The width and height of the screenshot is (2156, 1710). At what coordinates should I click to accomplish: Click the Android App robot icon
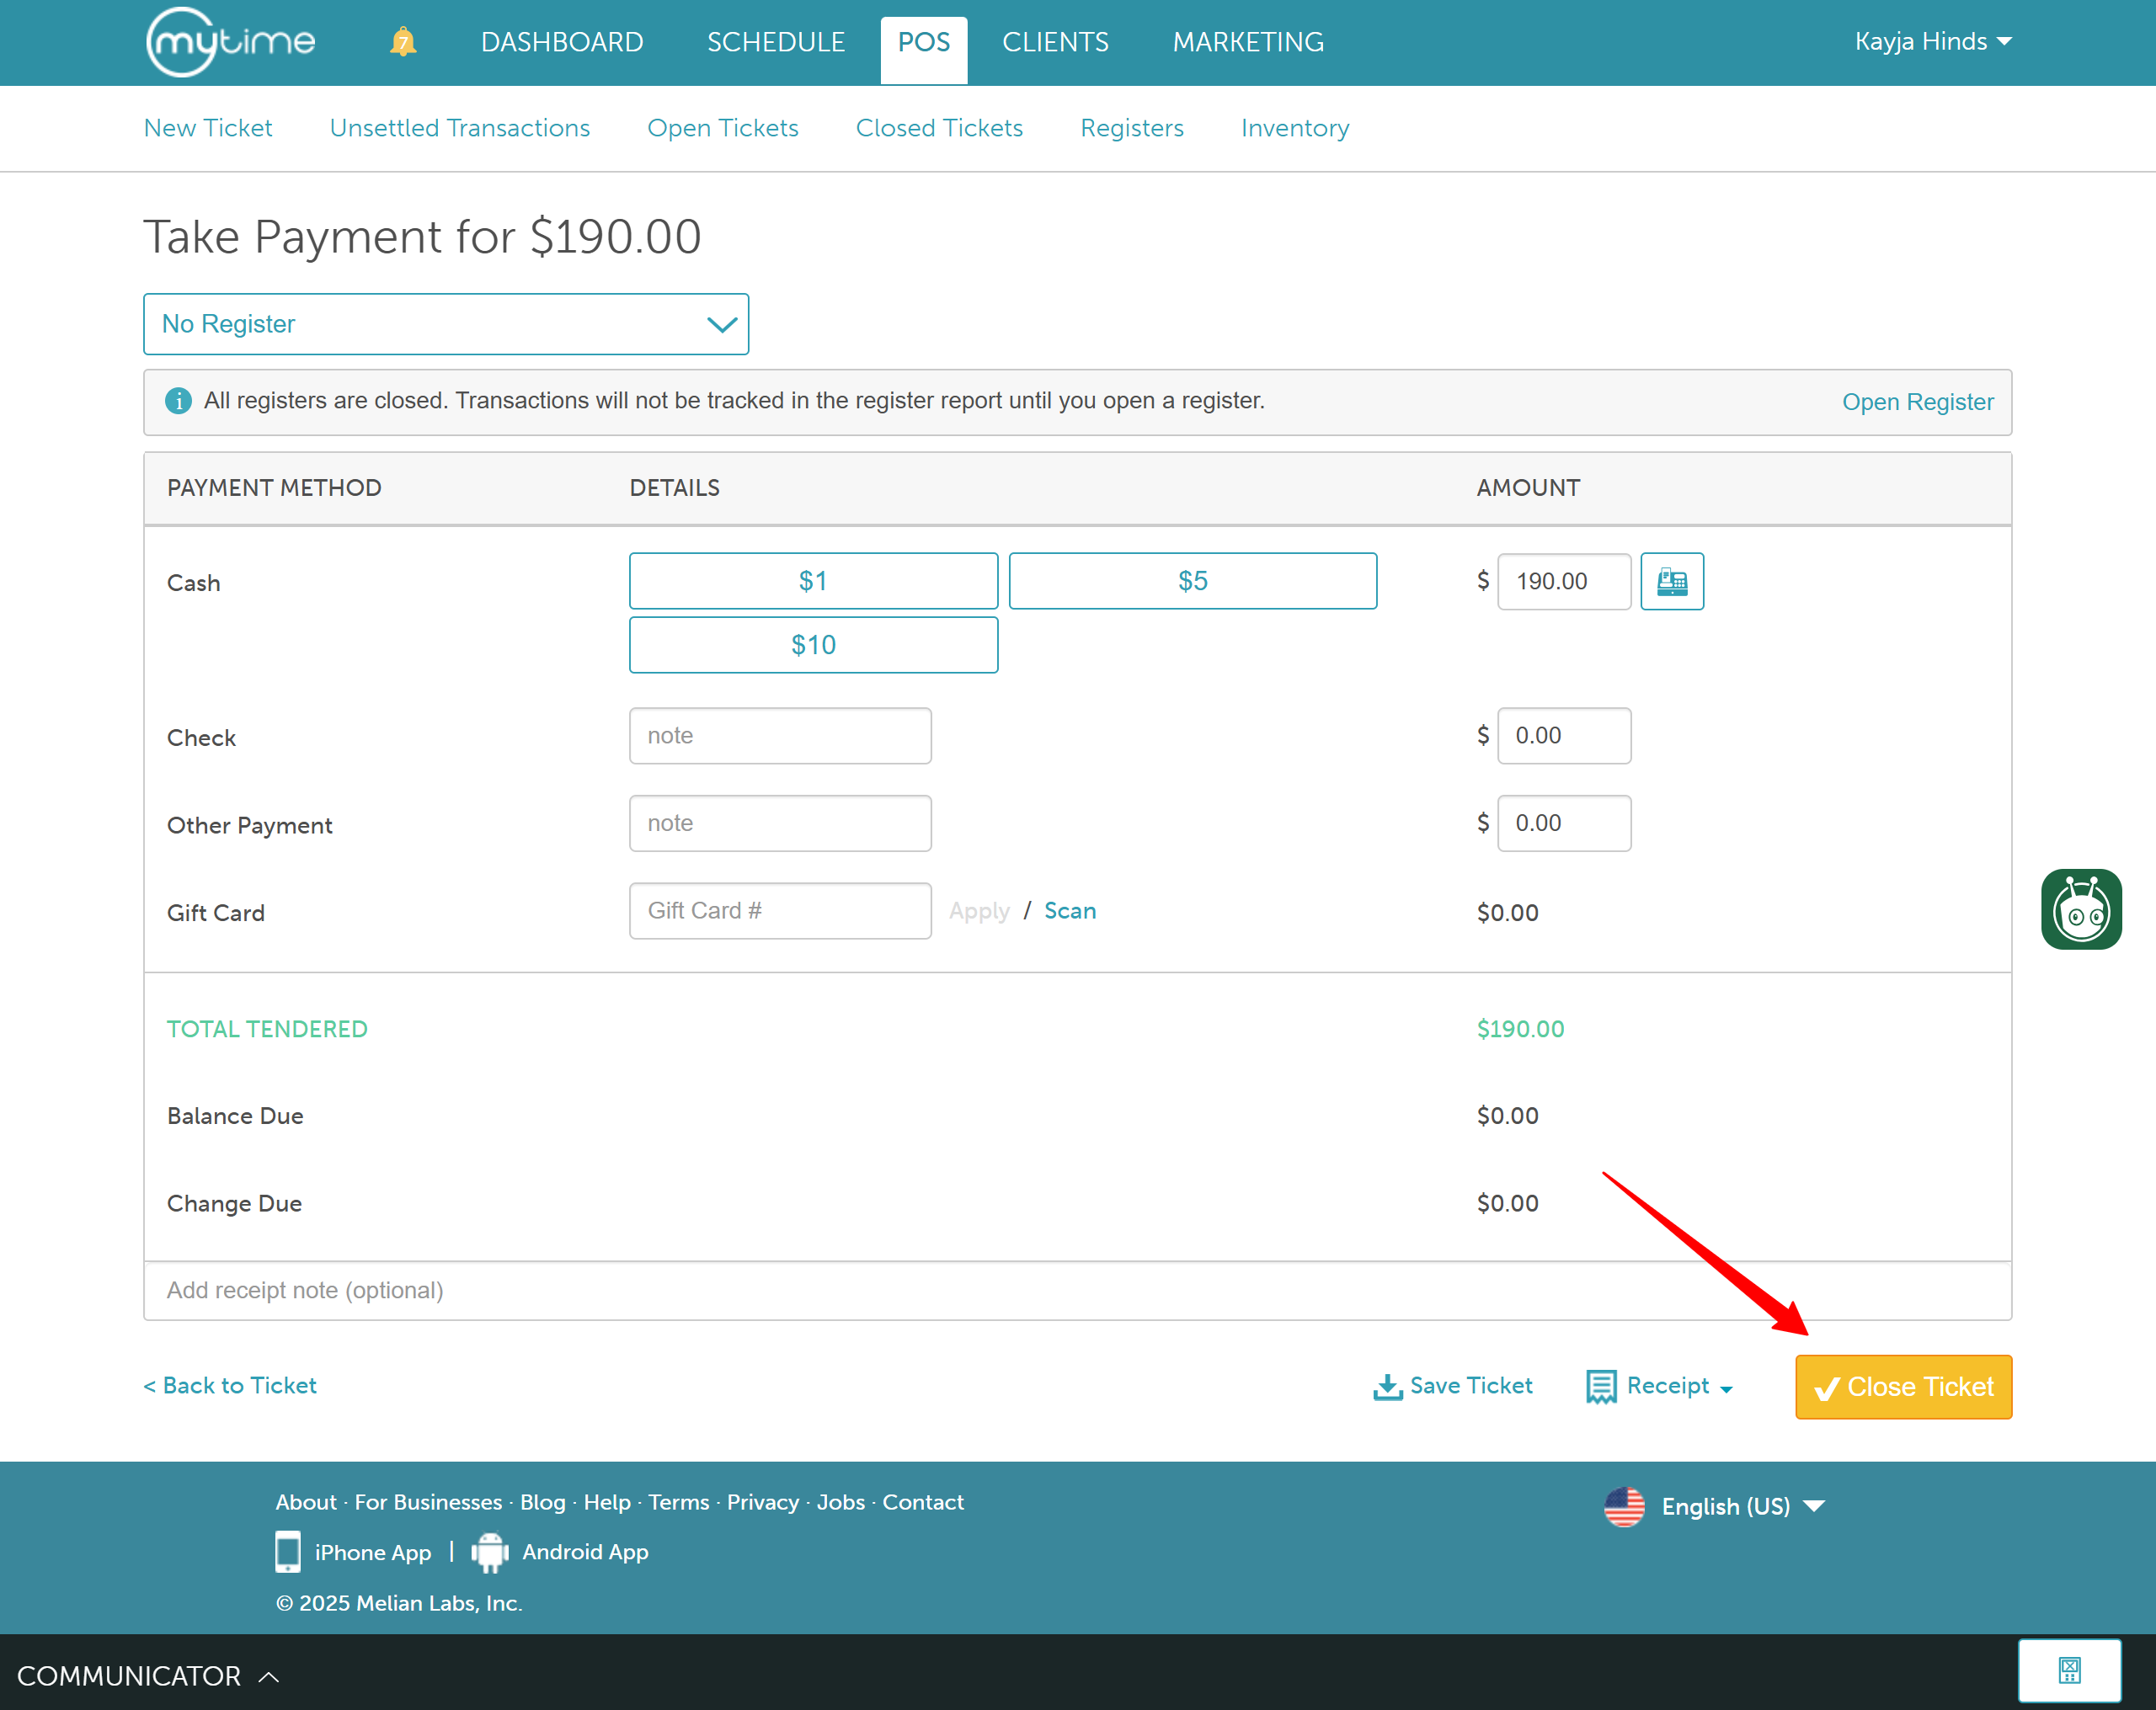coord(490,1551)
